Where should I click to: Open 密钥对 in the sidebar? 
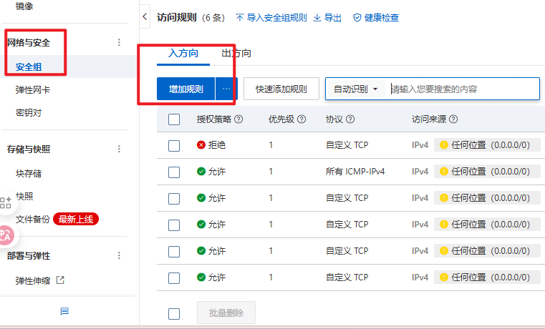[x=29, y=113]
